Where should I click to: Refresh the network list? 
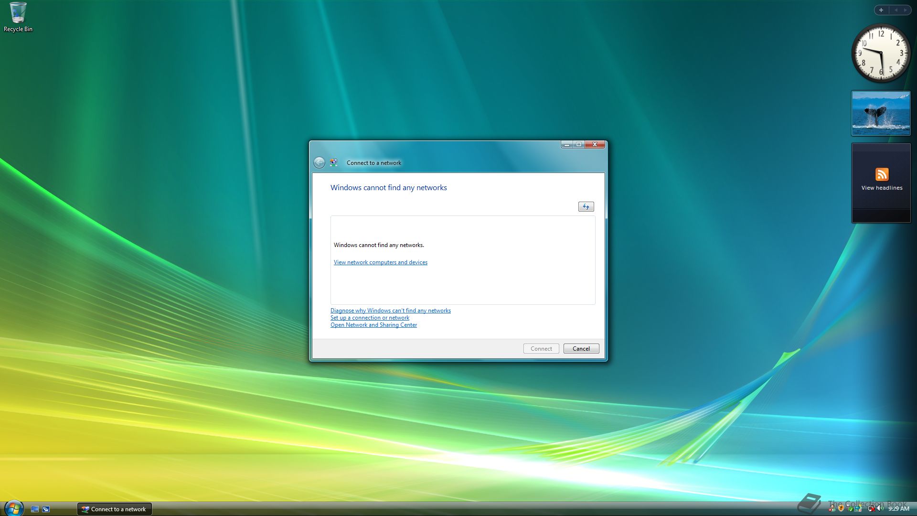click(x=586, y=207)
